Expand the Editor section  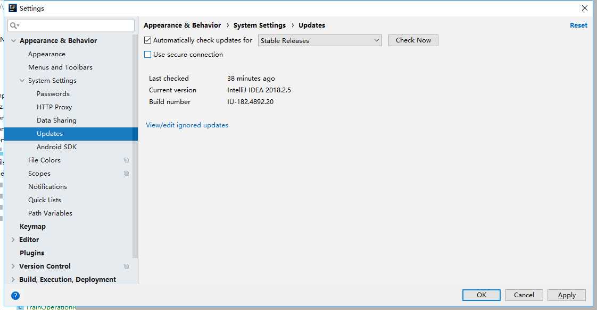pyautogui.click(x=13, y=240)
